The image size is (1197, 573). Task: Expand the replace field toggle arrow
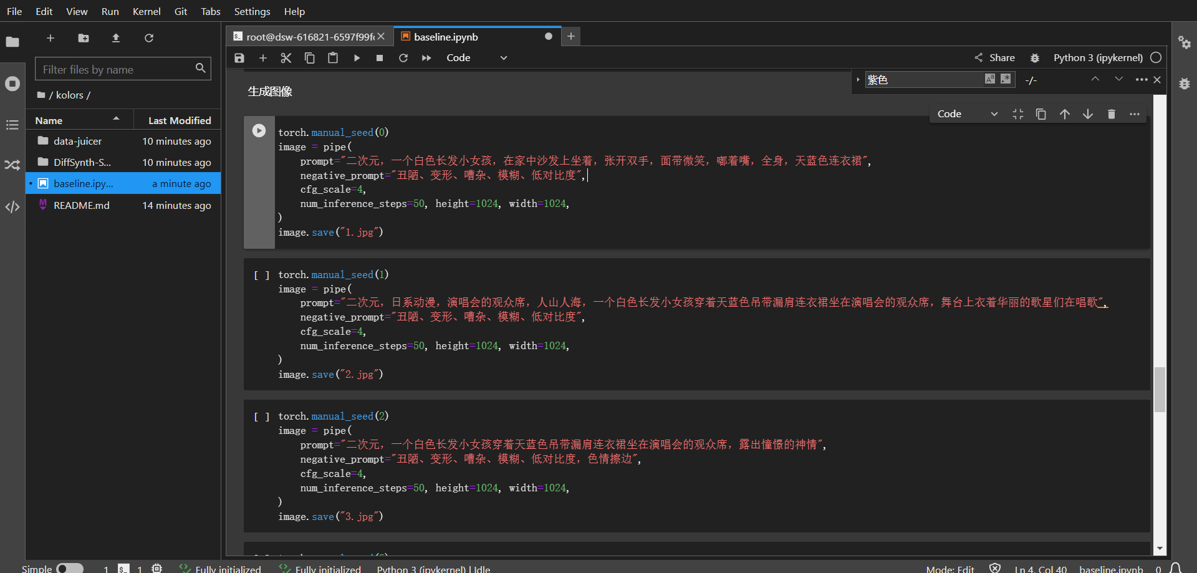point(858,79)
